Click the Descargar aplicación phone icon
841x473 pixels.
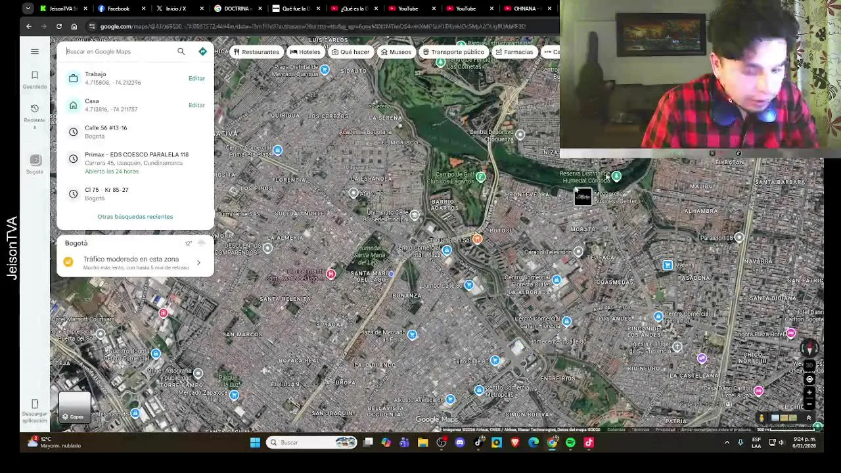pos(35,403)
